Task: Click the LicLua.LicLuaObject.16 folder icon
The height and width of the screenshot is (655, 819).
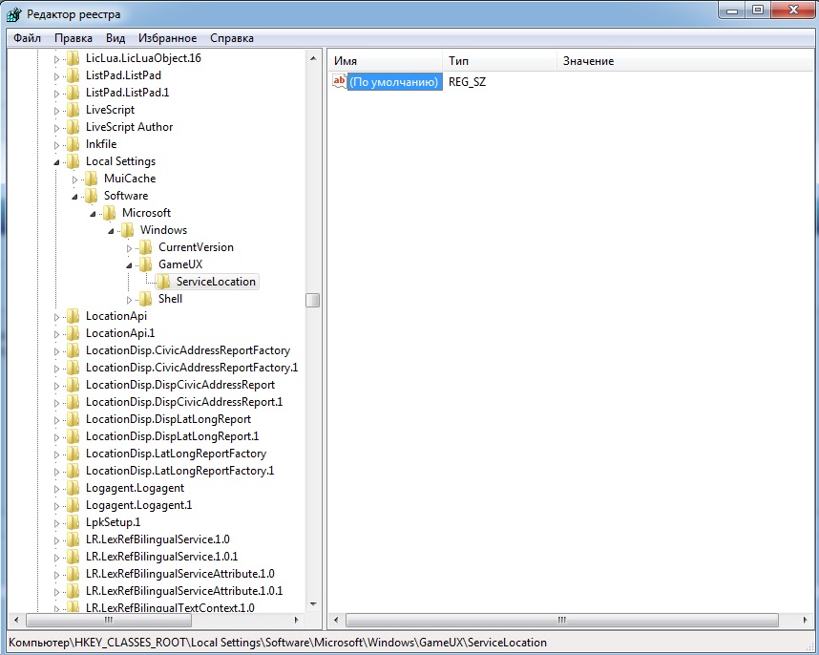Action: coord(73,58)
